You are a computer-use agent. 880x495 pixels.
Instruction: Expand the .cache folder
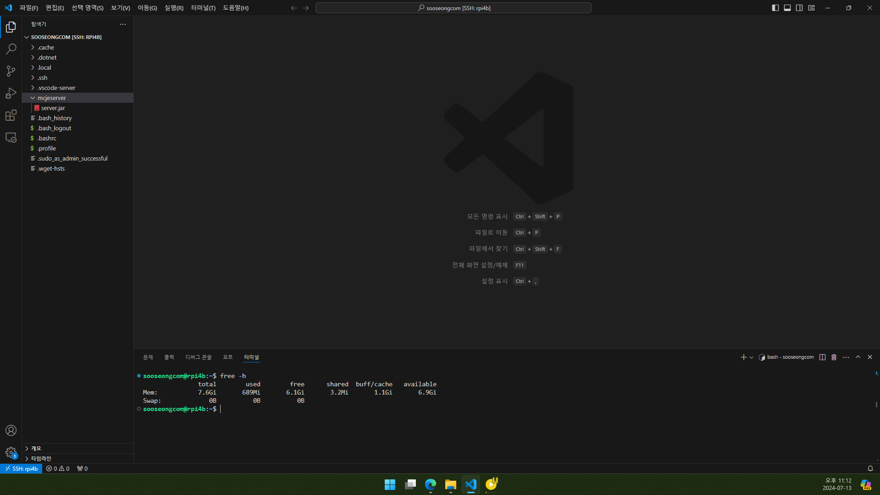coord(77,47)
